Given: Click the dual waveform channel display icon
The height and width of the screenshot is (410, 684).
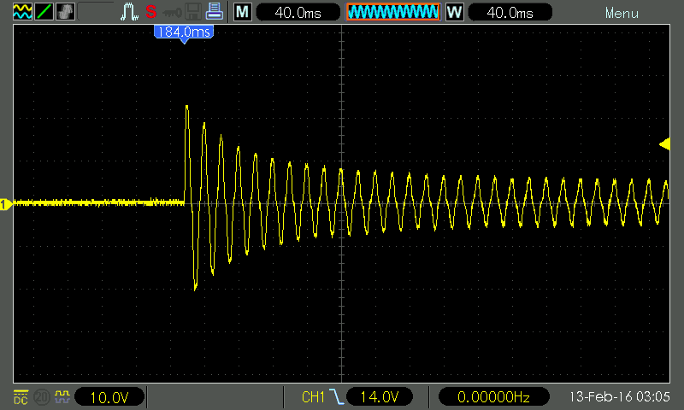Looking at the screenshot, I should coord(23,12).
